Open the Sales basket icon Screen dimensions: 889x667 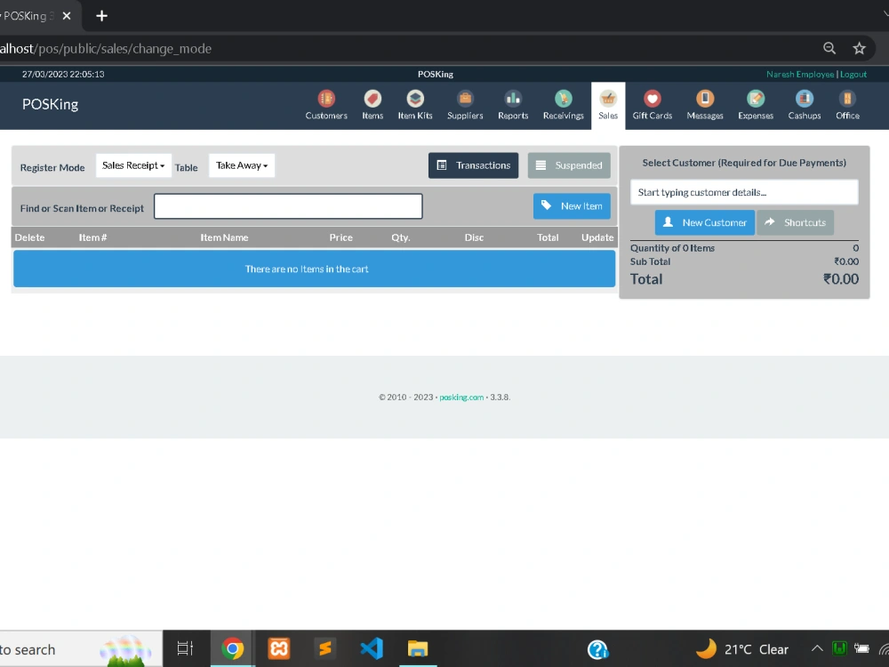[608, 99]
